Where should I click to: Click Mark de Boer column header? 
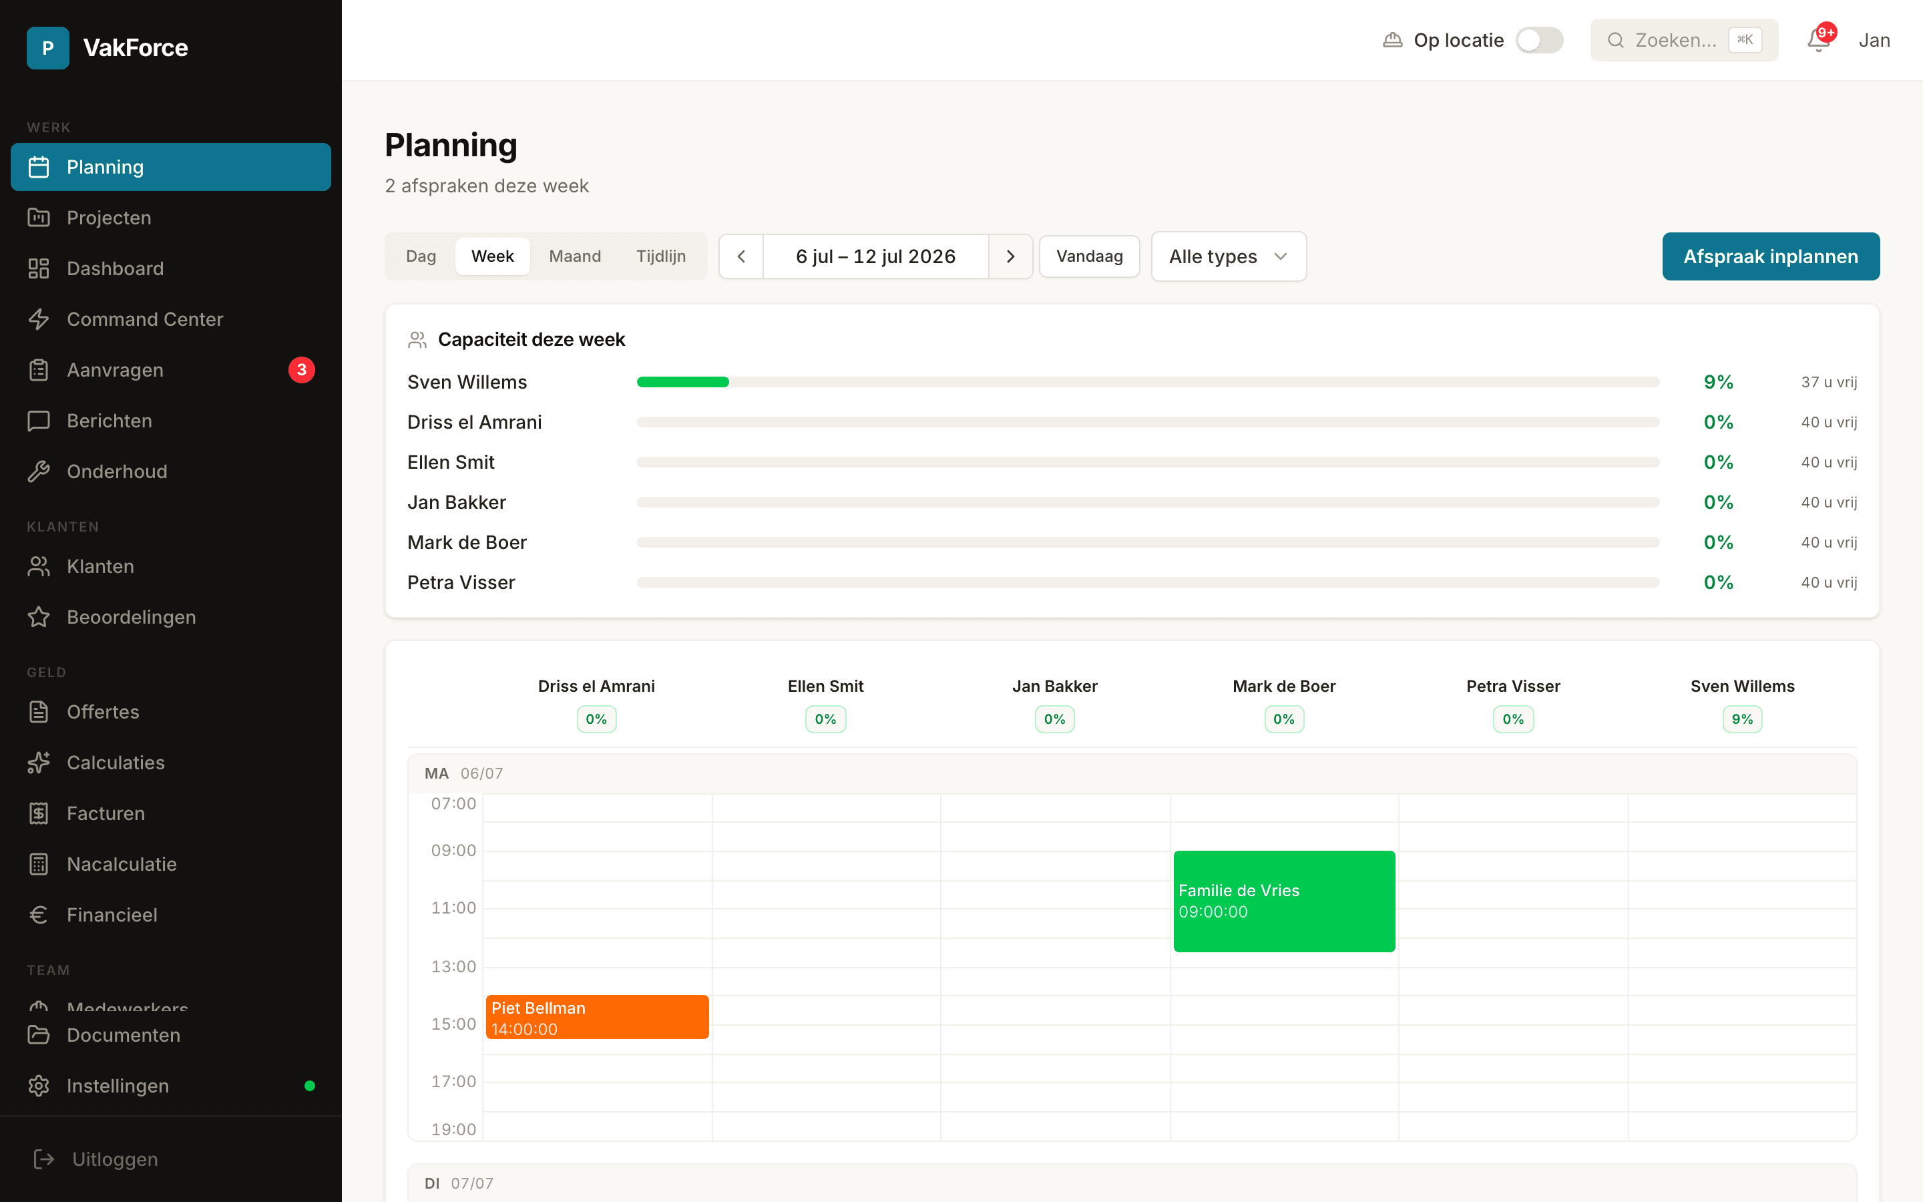coord(1283,686)
